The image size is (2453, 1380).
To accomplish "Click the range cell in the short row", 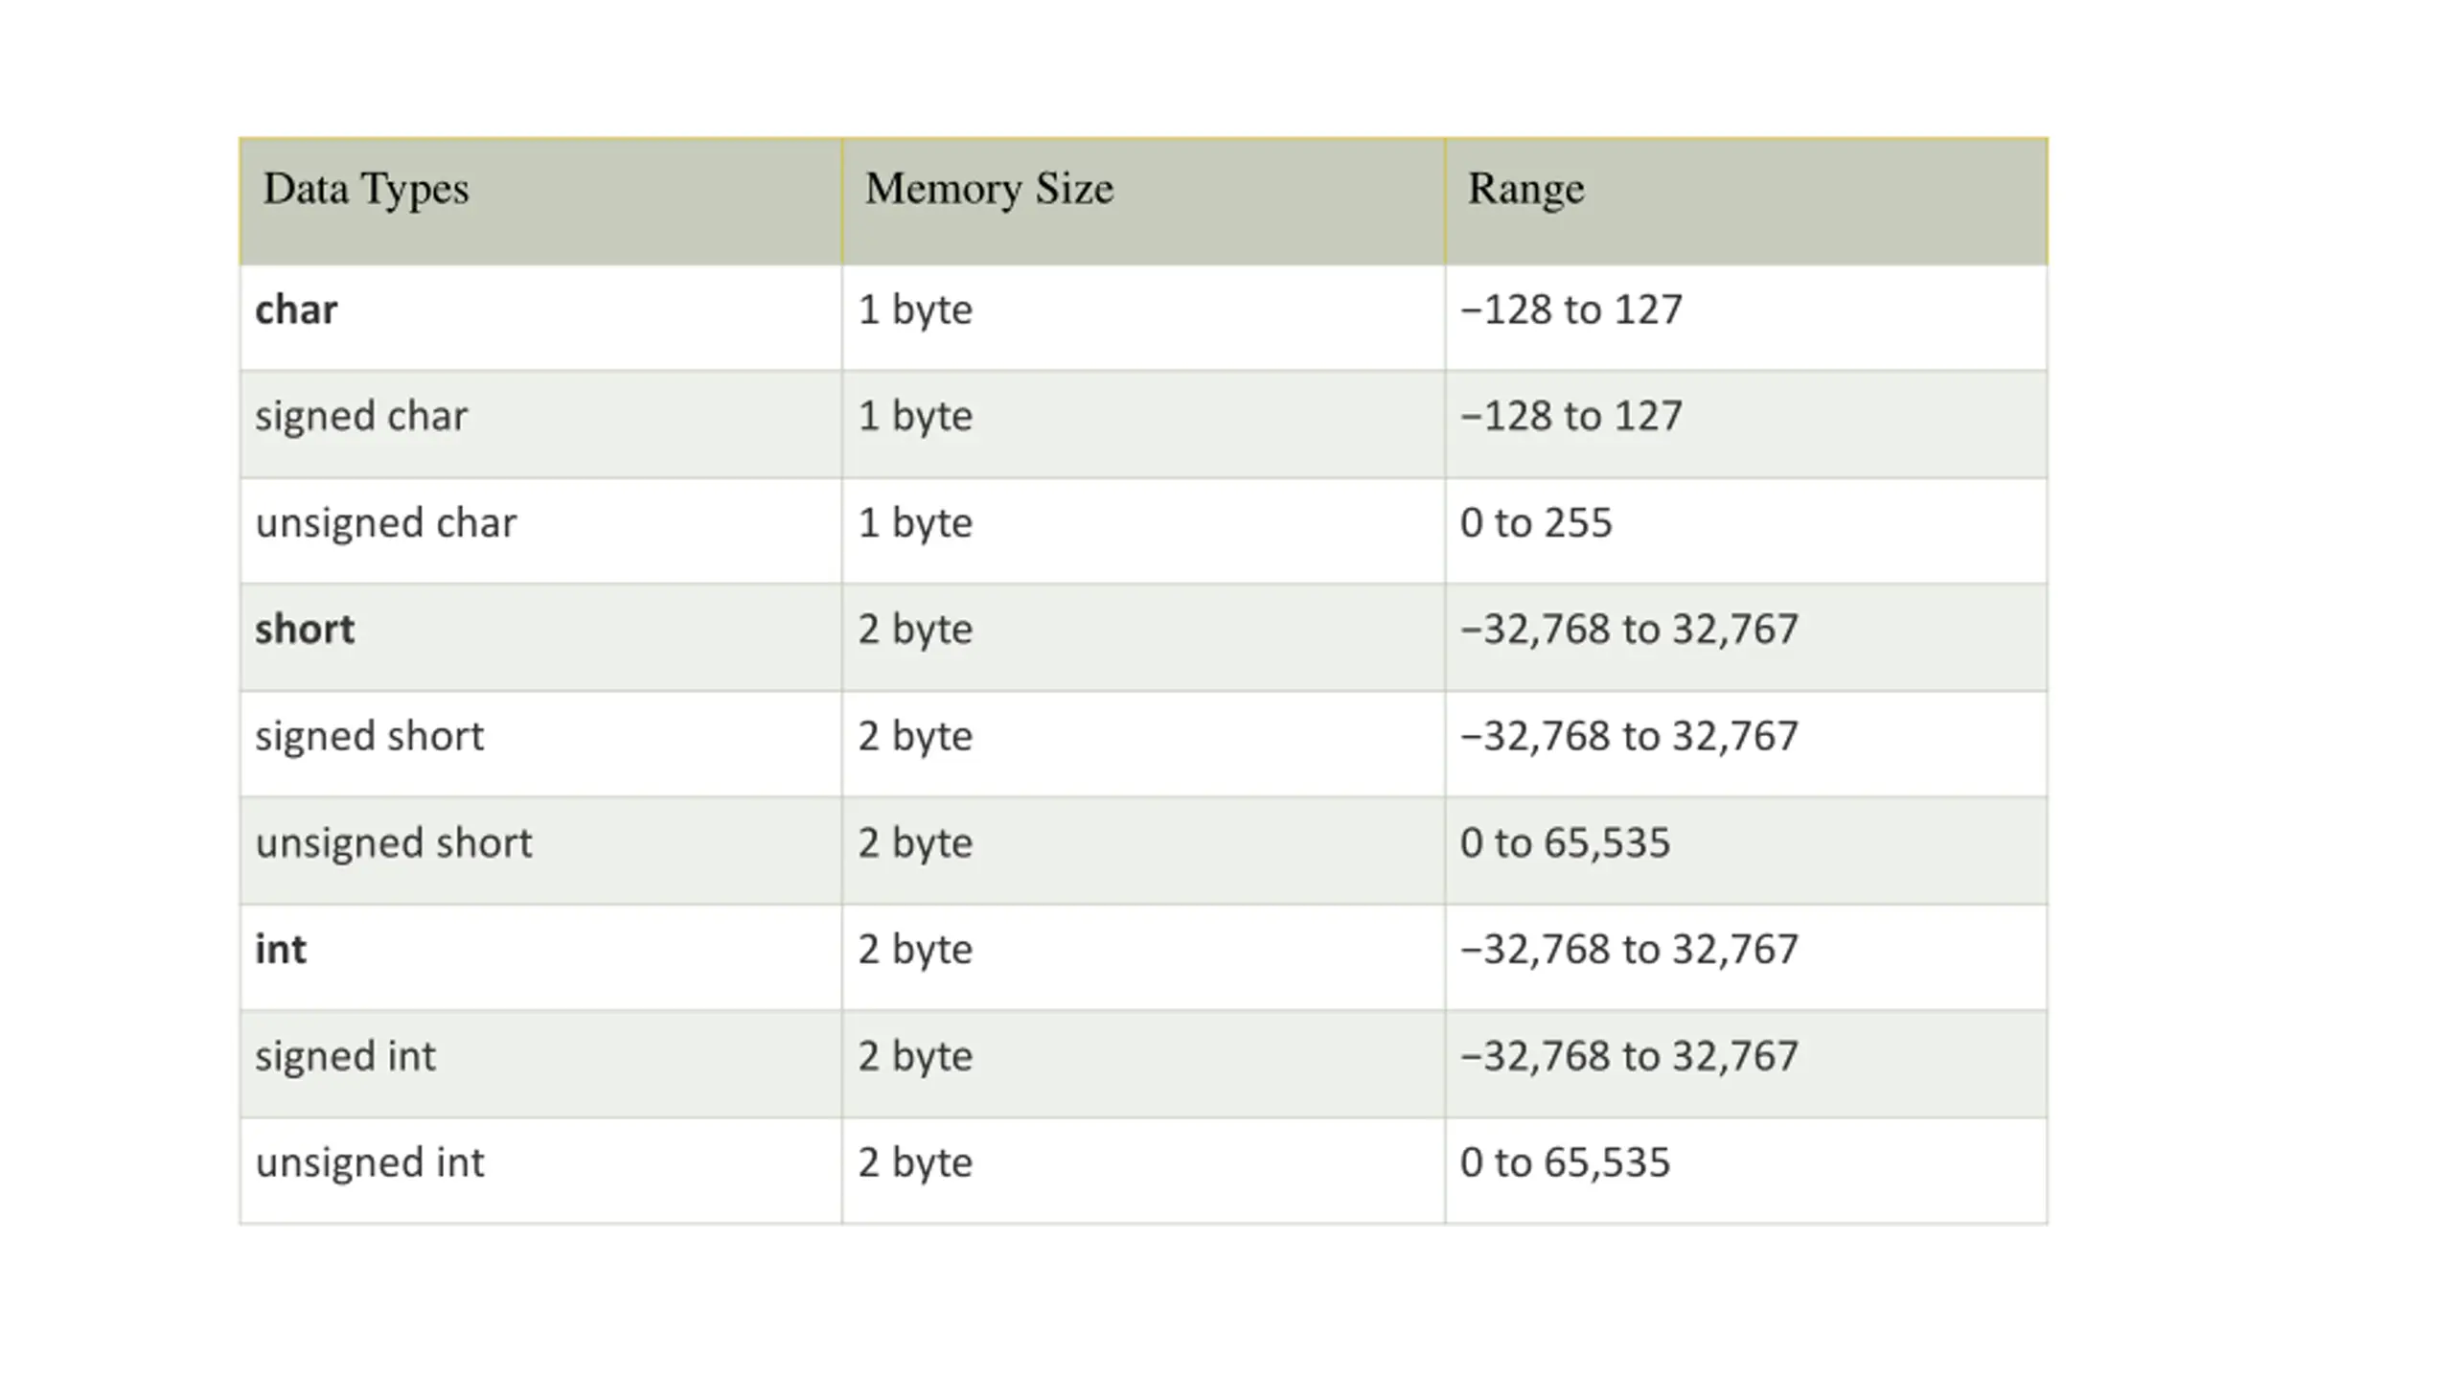I will [x=1746, y=636].
